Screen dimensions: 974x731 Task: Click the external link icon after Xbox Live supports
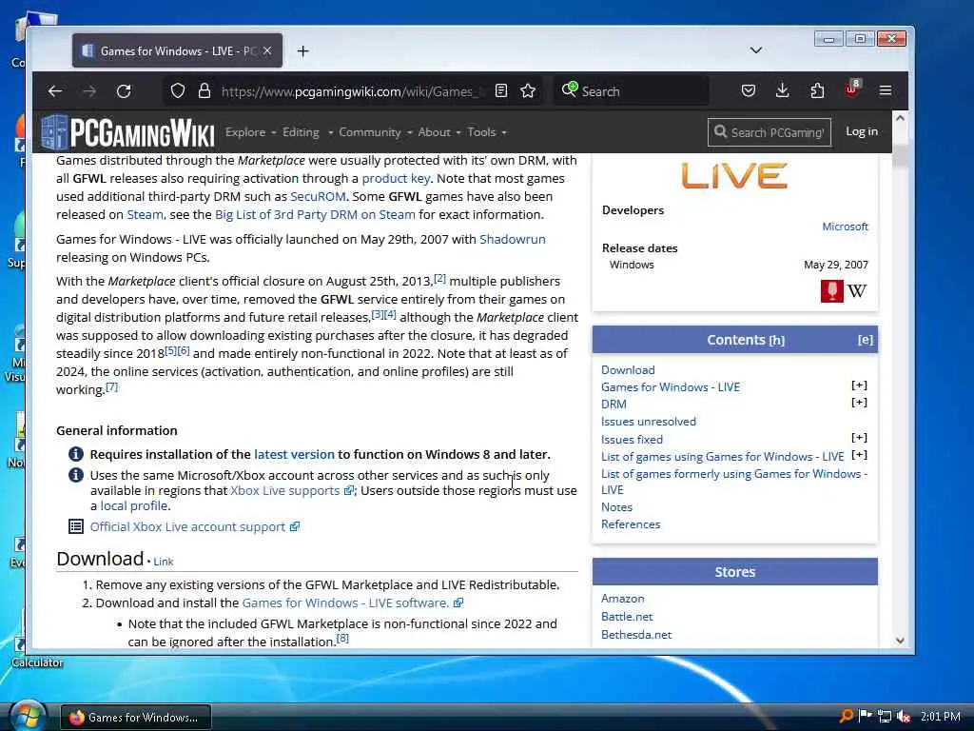click(349, 490)
